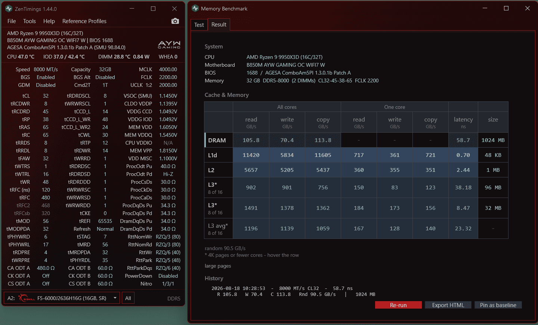This screenshot has width=538, height=325.
Task: Click the All button beside module selector
Action: pyautogui.click(x=128, y=298)
